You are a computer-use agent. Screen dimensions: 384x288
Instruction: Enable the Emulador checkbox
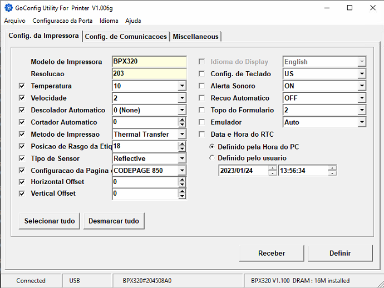[202, 122]
